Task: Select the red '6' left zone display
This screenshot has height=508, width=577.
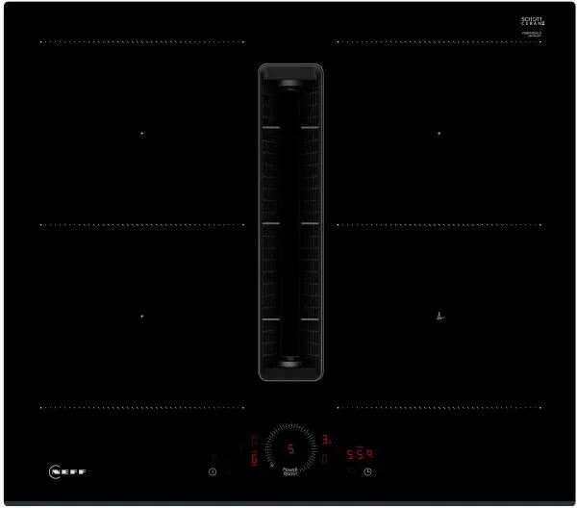Action: pyautogui.click(x=254, y=459)
